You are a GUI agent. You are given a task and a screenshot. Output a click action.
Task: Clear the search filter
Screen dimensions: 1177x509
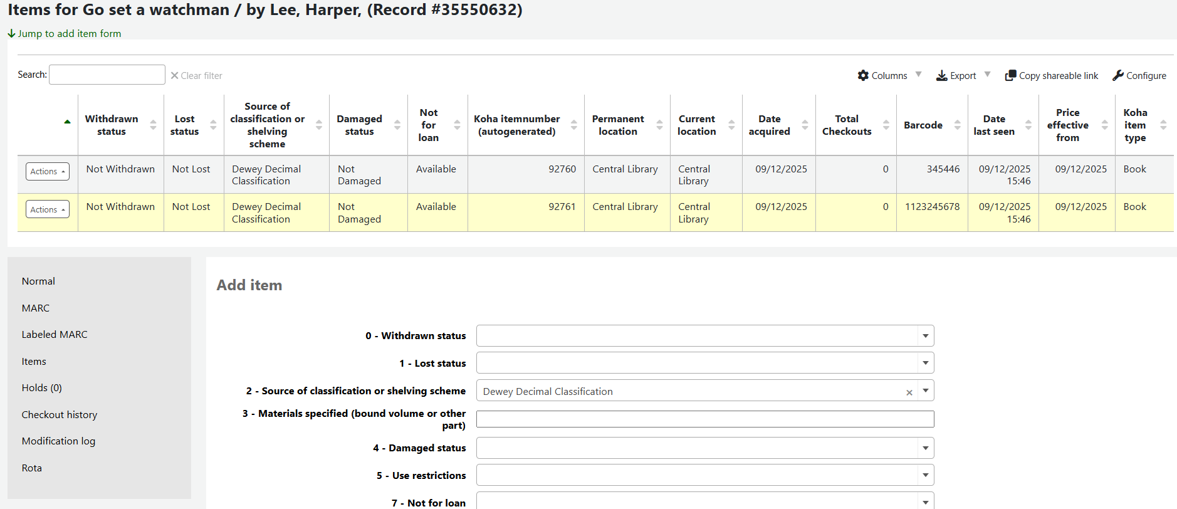pyautogui.click(x=196, y=75)
